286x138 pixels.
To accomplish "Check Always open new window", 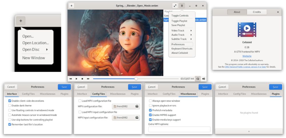I will tap(150, 101).
